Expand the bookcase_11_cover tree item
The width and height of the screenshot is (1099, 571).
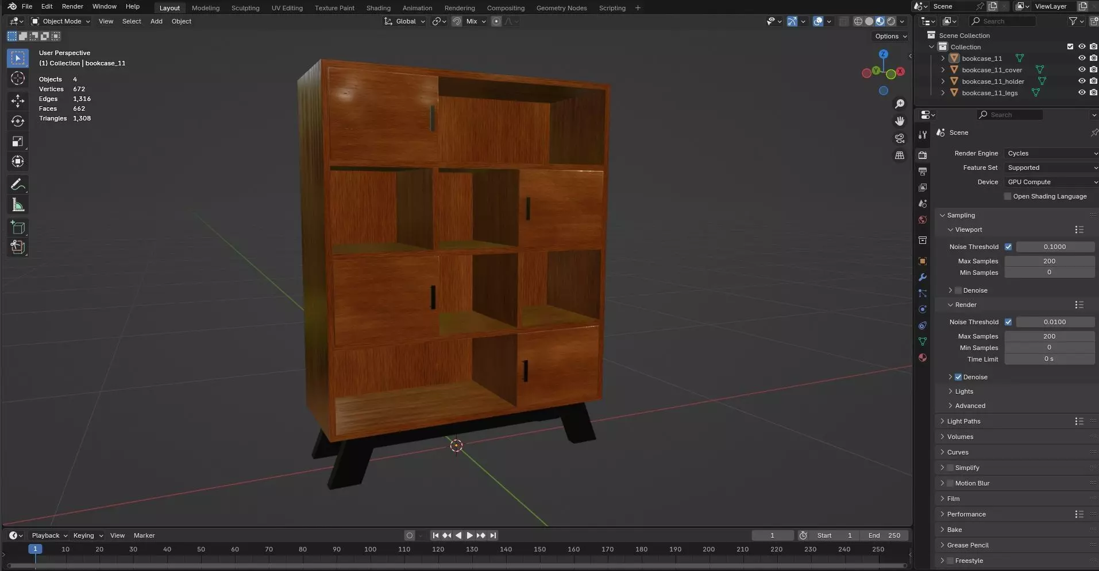pos(943,70)
